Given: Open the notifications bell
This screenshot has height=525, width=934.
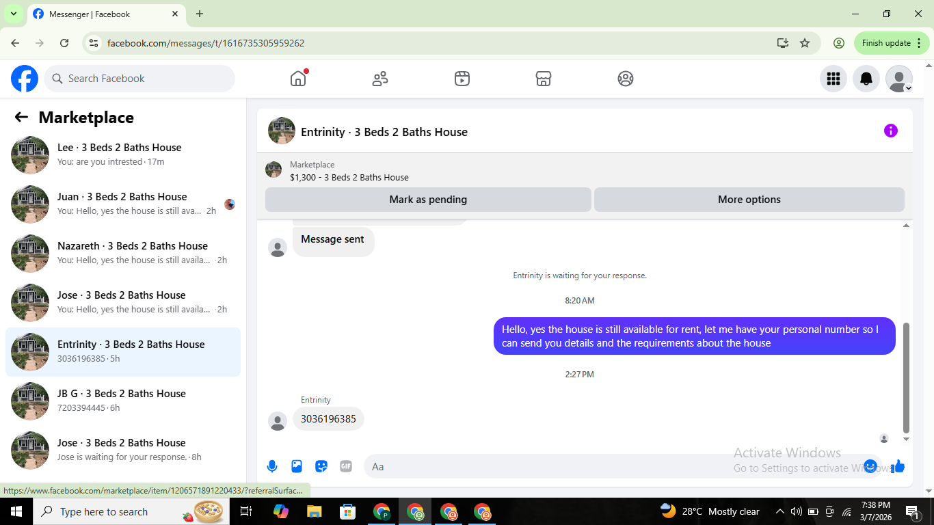Looking at the screenshot, I should [866, 79].
